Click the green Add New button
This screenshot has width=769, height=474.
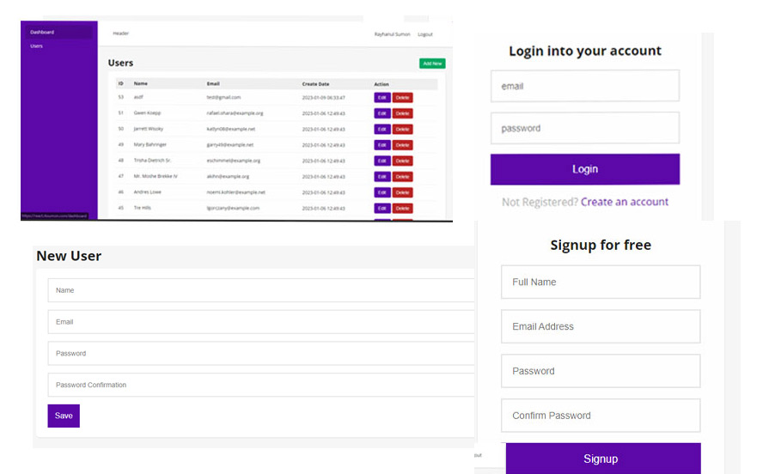click(x=432, y=64)
